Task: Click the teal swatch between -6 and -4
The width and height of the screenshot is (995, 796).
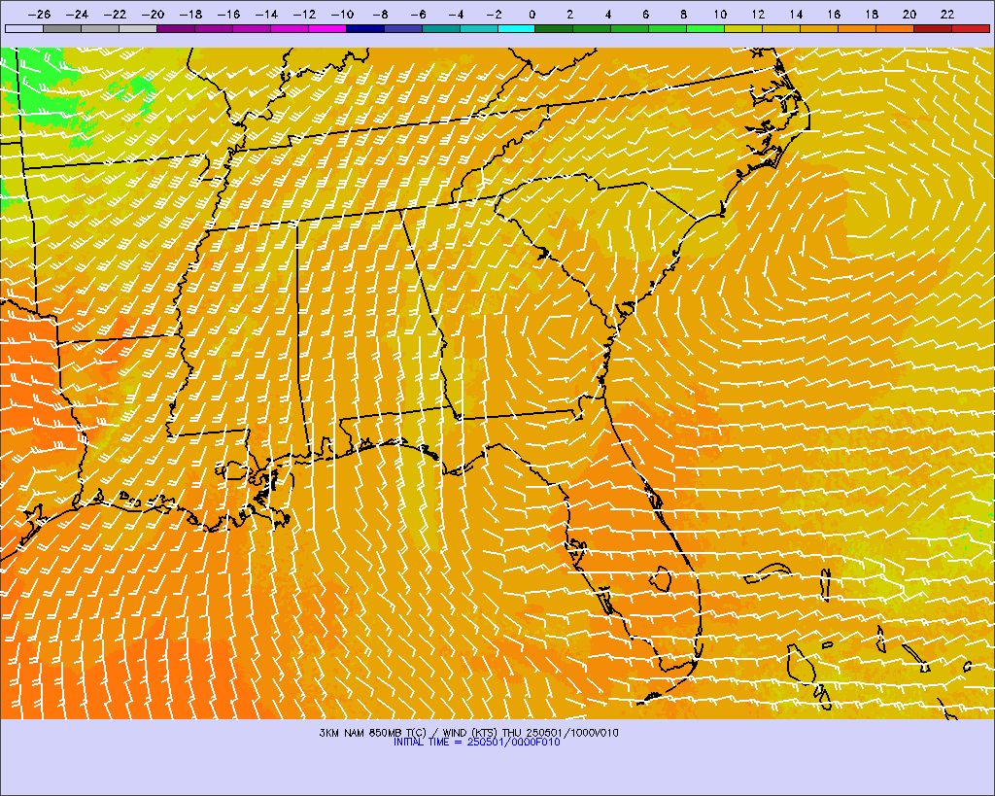Action: pyautogui.click(x=441, y=28)
